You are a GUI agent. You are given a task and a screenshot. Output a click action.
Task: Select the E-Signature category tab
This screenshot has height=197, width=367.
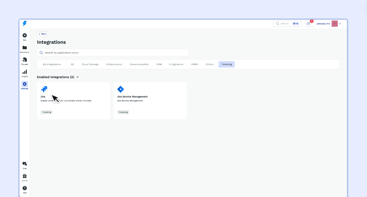coord(176,64)
